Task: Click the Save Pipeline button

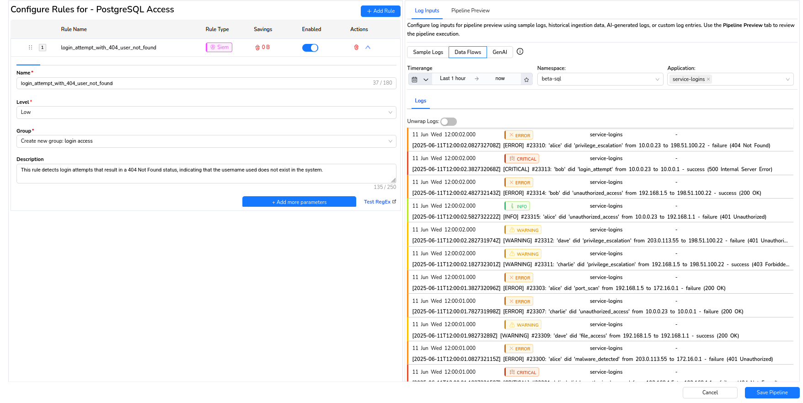Action: click(x=771, y=392)
